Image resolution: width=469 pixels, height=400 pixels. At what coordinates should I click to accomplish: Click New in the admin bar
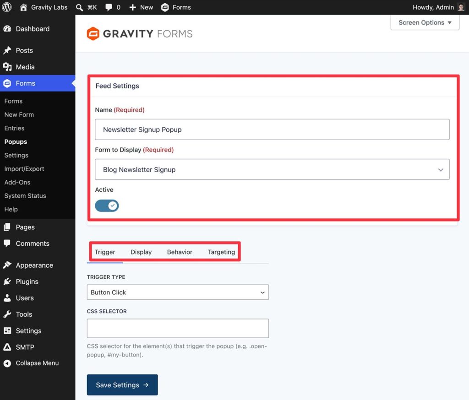[x=147, y=7]
